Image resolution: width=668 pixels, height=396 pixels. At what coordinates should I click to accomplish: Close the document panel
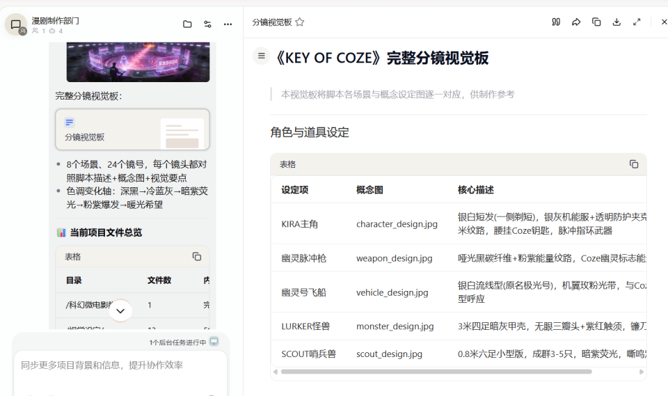[x=664, y=22]
